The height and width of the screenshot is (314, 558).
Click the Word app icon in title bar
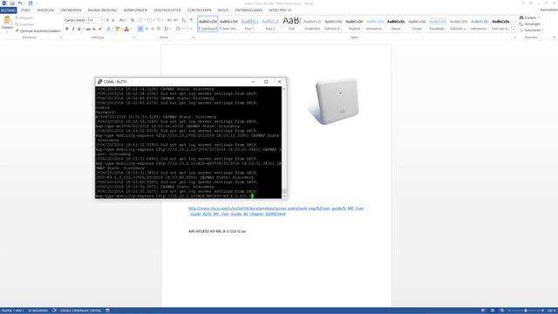[x=4, y=3]
